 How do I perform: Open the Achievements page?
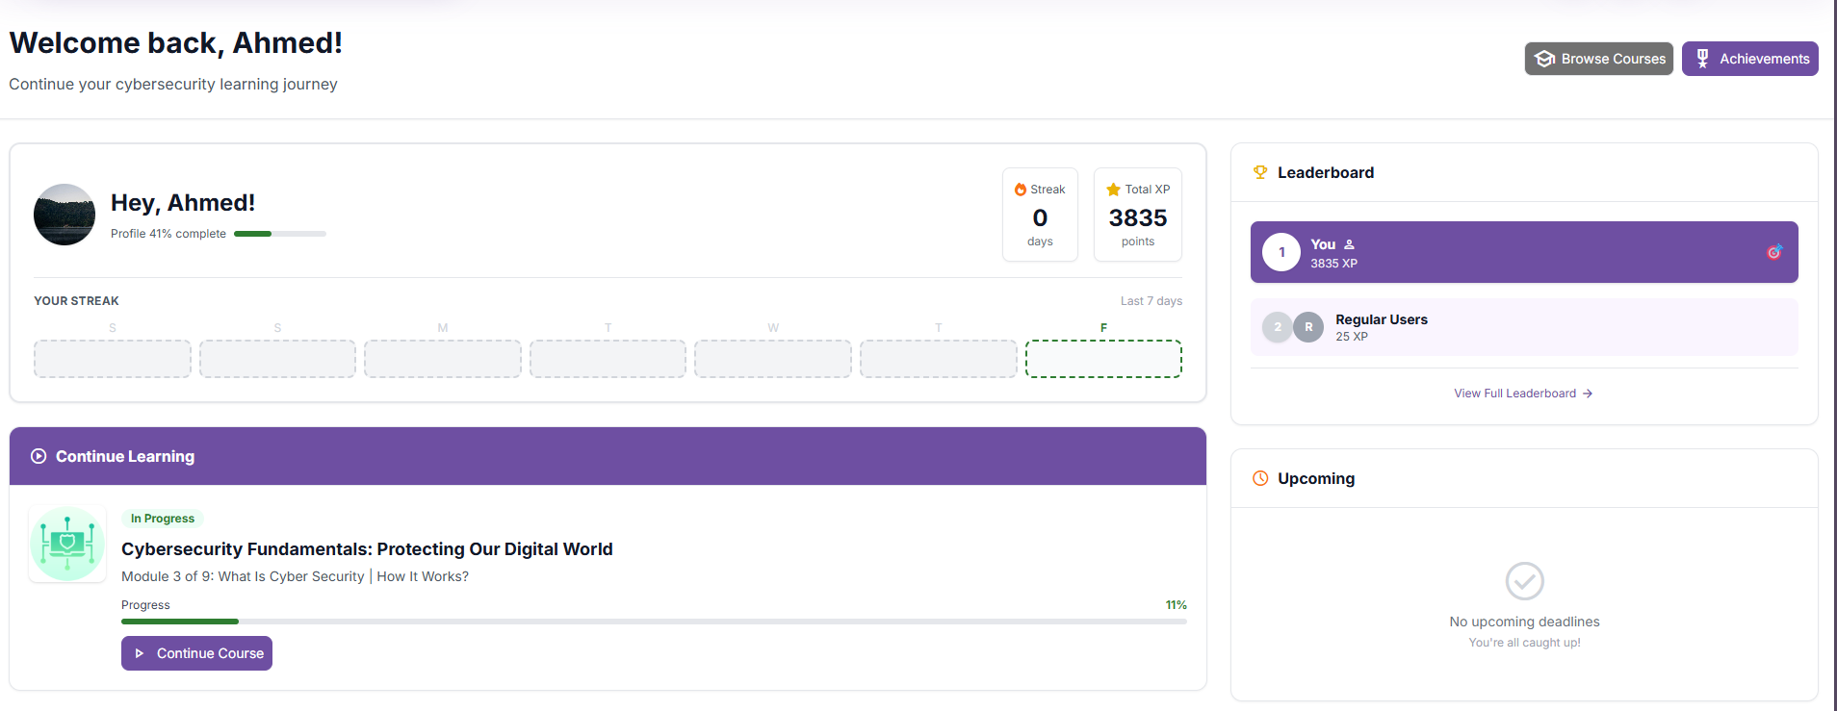point(1749,58)
